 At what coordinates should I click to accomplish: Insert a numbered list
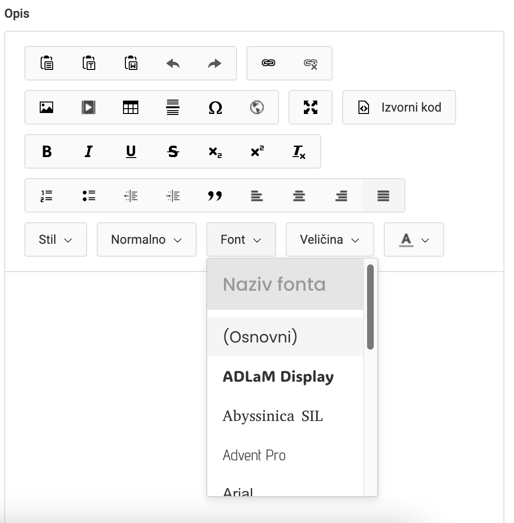click(47, 195)
